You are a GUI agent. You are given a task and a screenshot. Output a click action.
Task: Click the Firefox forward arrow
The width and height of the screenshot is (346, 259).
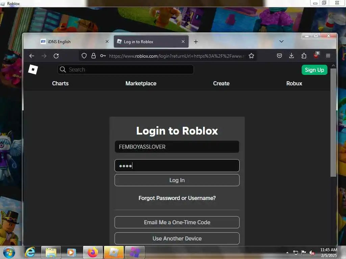tap(44, 56)
